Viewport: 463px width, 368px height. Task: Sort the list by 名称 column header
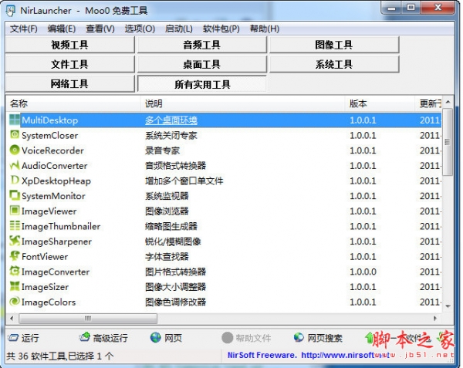click(x=73, y=103)
